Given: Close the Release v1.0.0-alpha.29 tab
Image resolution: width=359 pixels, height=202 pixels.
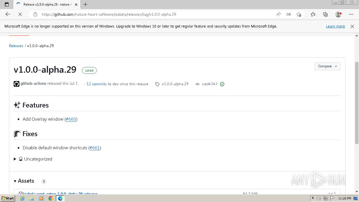Looking at the screenshot, I should point(76,4).
